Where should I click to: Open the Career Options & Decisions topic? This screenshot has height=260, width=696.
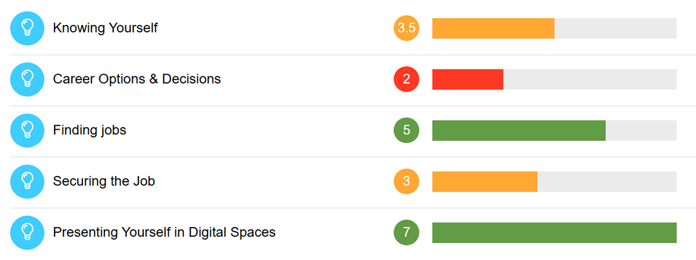(137, 79)
